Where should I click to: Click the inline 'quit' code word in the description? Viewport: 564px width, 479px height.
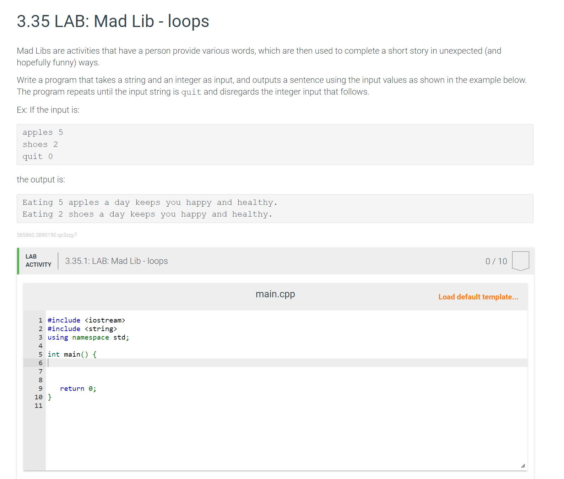[191, 92]
